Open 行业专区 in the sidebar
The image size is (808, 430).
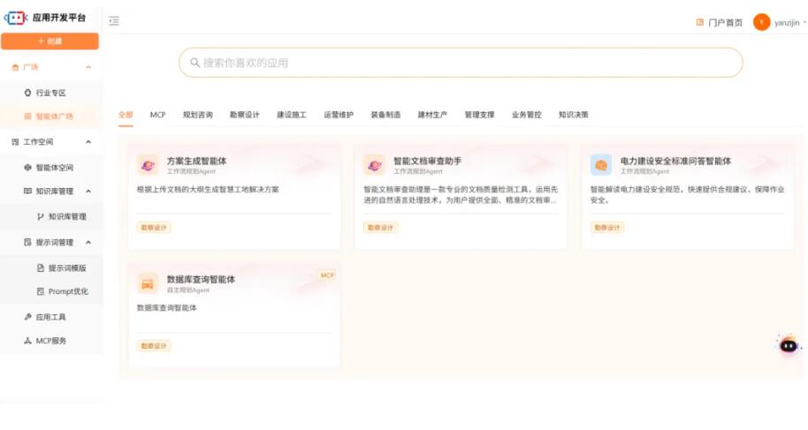50,93
